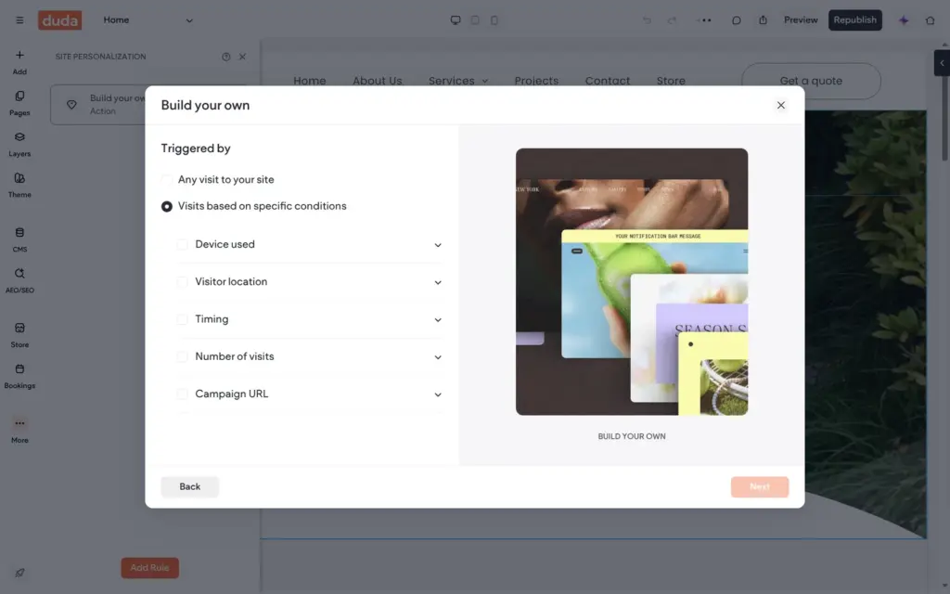Screen dimensions: 950x594
Task: Click Home in the site navigation
Action: (x=310, y=81)
